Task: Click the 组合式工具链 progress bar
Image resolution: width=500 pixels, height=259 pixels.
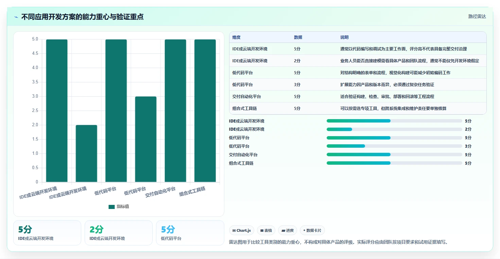Action: [394, 163]
